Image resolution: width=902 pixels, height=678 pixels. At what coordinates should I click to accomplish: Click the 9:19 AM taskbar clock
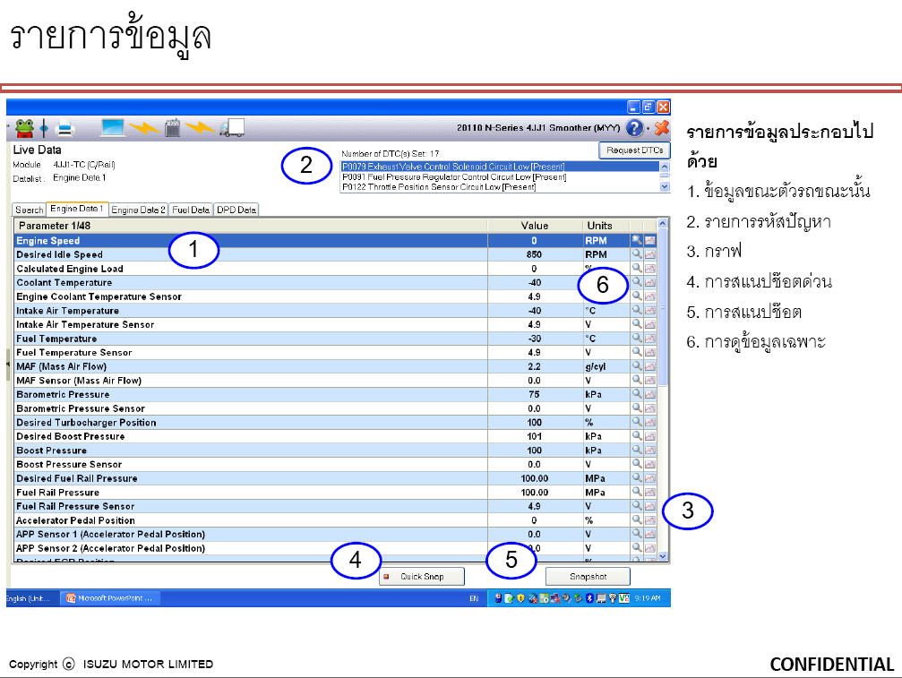pyautogui.click(x=647, y=598)
